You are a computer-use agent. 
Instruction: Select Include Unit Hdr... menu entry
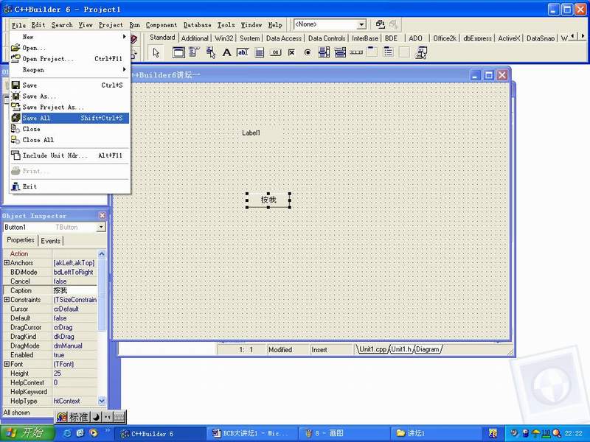click(x=69, y=155)
